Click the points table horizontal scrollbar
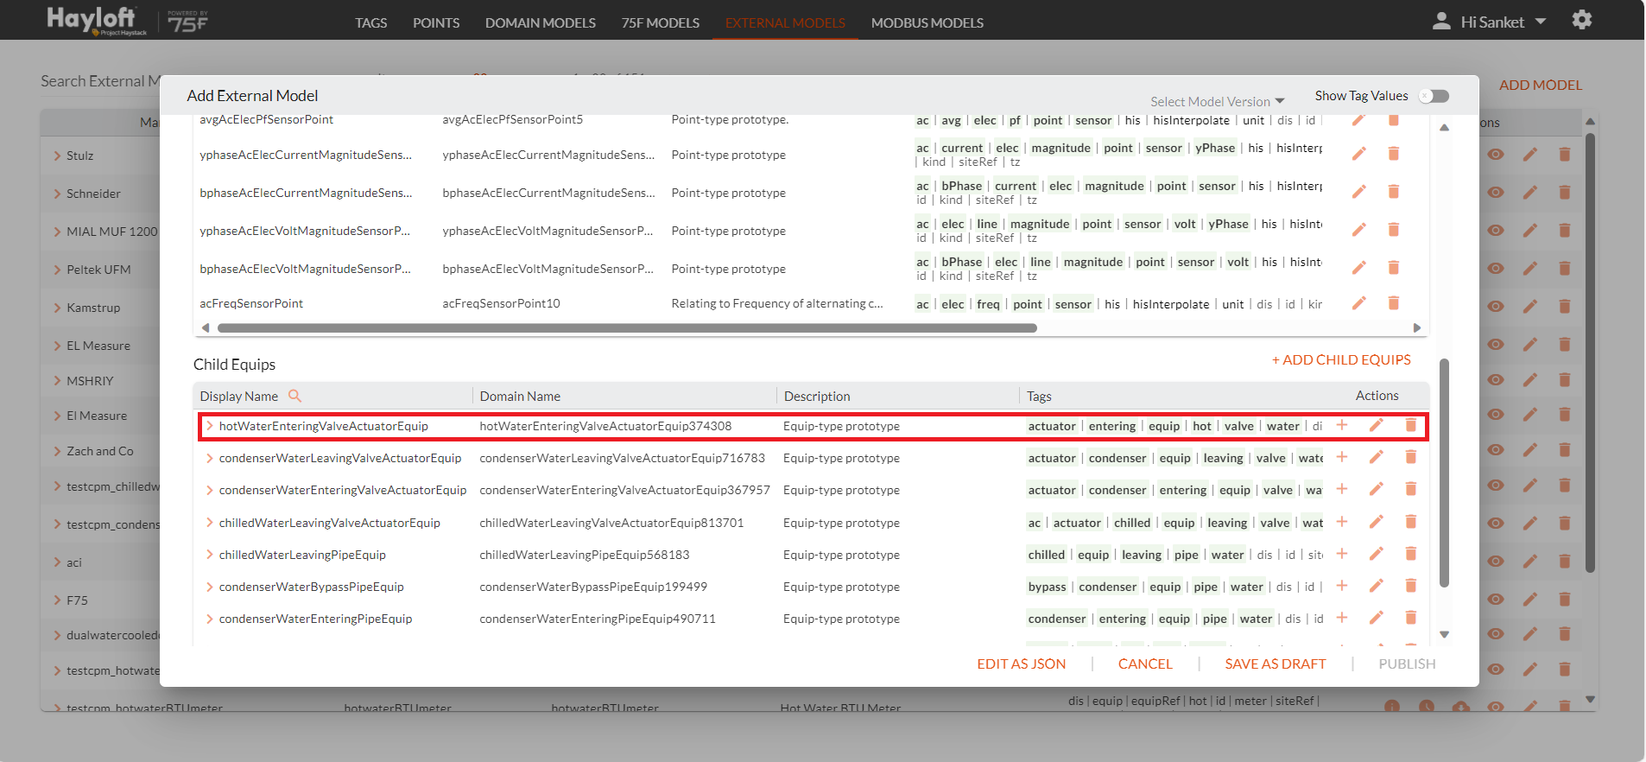Image resolution: width=1646 pixels, height=762 pixels. point(627,328)
